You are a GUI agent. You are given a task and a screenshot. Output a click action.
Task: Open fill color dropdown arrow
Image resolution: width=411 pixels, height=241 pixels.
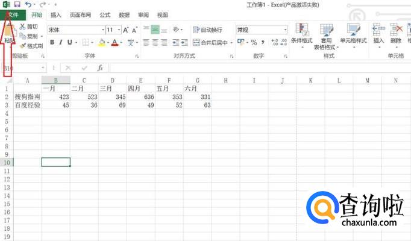108,42
